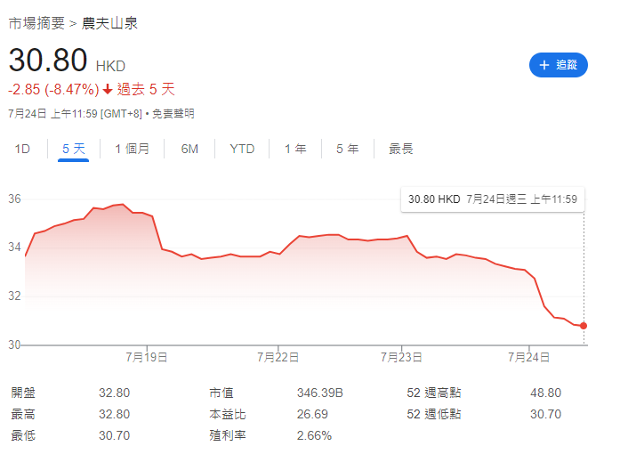Open the 1 年 chart range
628x454 pixels.
pos(295,149)
